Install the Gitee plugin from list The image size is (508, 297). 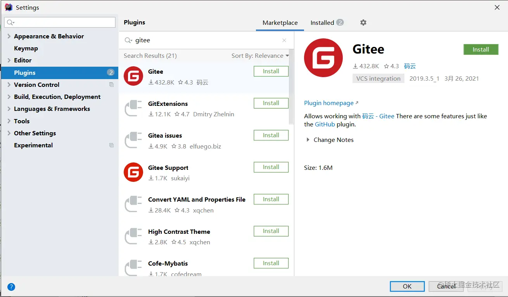(x=271, y=71)
